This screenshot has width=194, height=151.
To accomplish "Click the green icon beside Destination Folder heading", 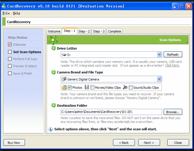I will [54, 105].
